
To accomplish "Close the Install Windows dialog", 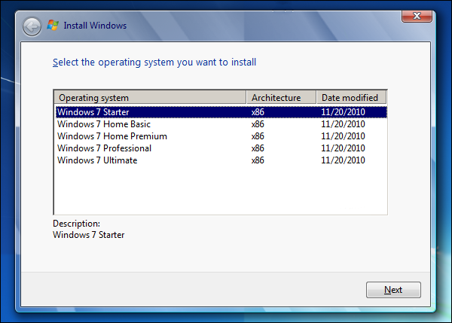I will 417,16.
